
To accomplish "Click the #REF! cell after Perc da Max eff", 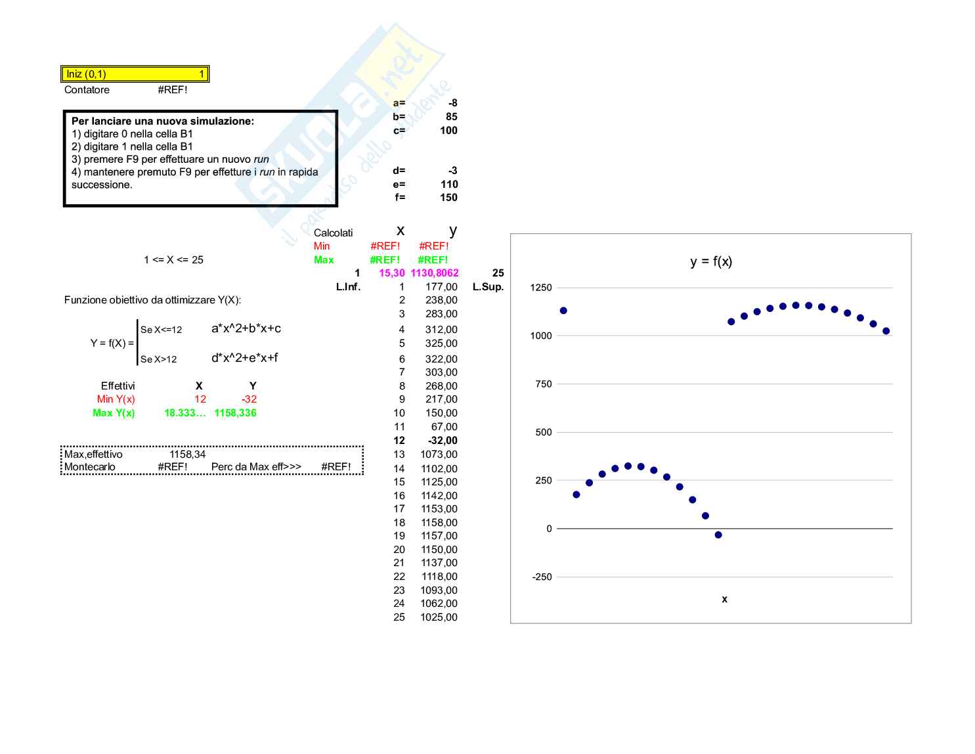I will tap(336, 467).
